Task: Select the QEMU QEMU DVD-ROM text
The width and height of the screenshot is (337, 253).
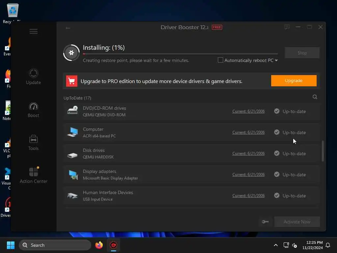Action: pos(104,115)
